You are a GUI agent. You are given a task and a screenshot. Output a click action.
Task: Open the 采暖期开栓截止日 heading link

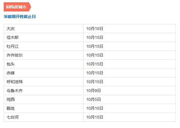[x=20, y=17]
